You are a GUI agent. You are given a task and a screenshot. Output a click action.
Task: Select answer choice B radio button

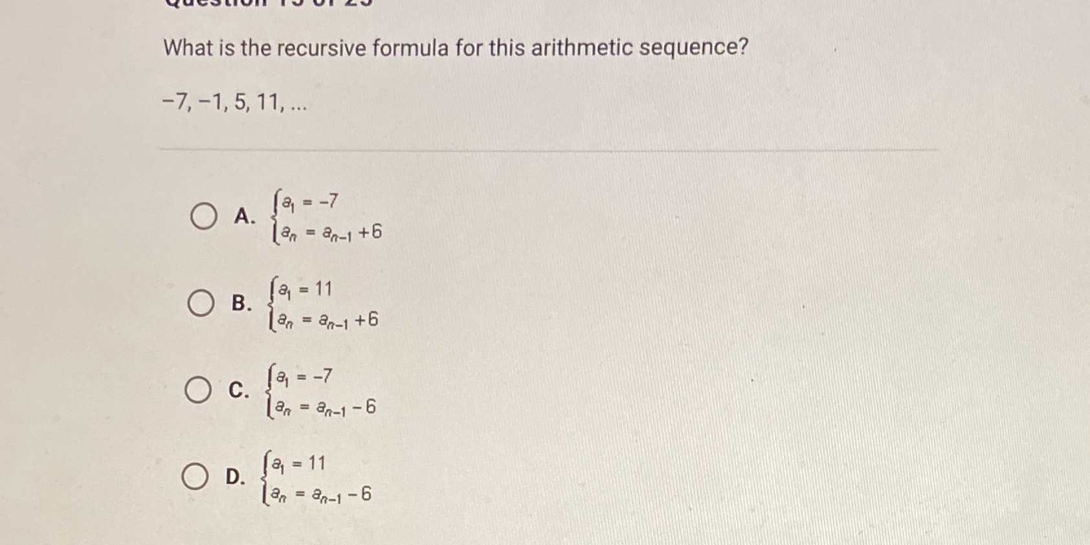coord(201,301)
